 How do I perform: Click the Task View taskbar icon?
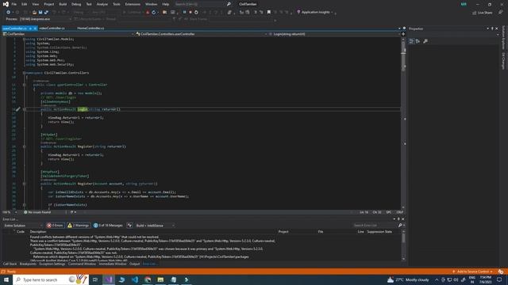[x=95, y=279]
